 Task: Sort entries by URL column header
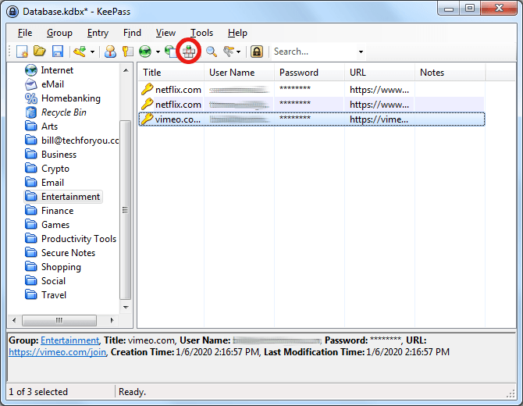point(379,73)
